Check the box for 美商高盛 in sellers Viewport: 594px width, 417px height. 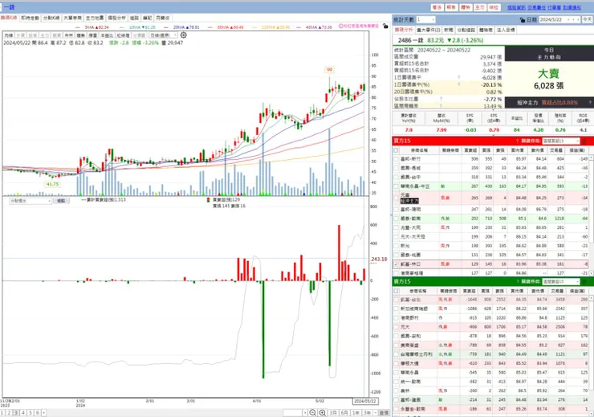point(396,345)
